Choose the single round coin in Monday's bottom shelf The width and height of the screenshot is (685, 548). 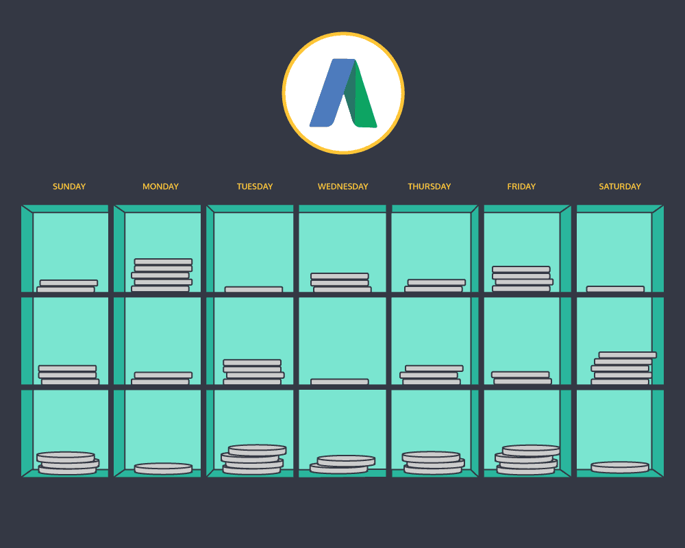coord(163,469)
